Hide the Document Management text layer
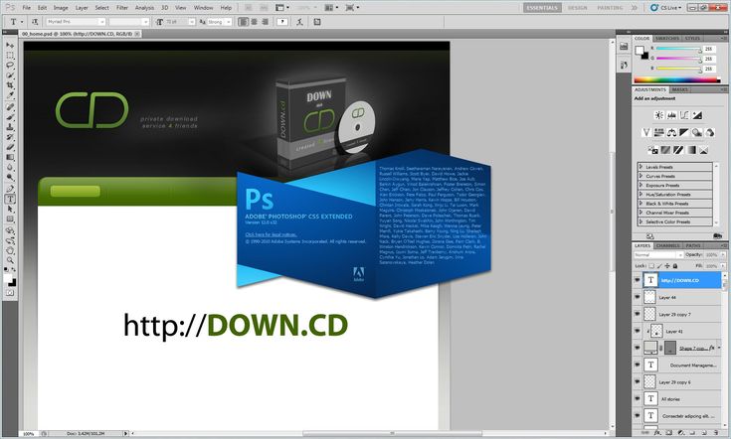 click(x=637, y=365)
